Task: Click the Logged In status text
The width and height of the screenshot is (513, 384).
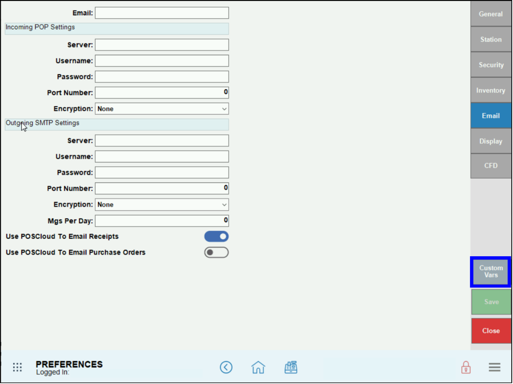Action: [x=53, y=373]
